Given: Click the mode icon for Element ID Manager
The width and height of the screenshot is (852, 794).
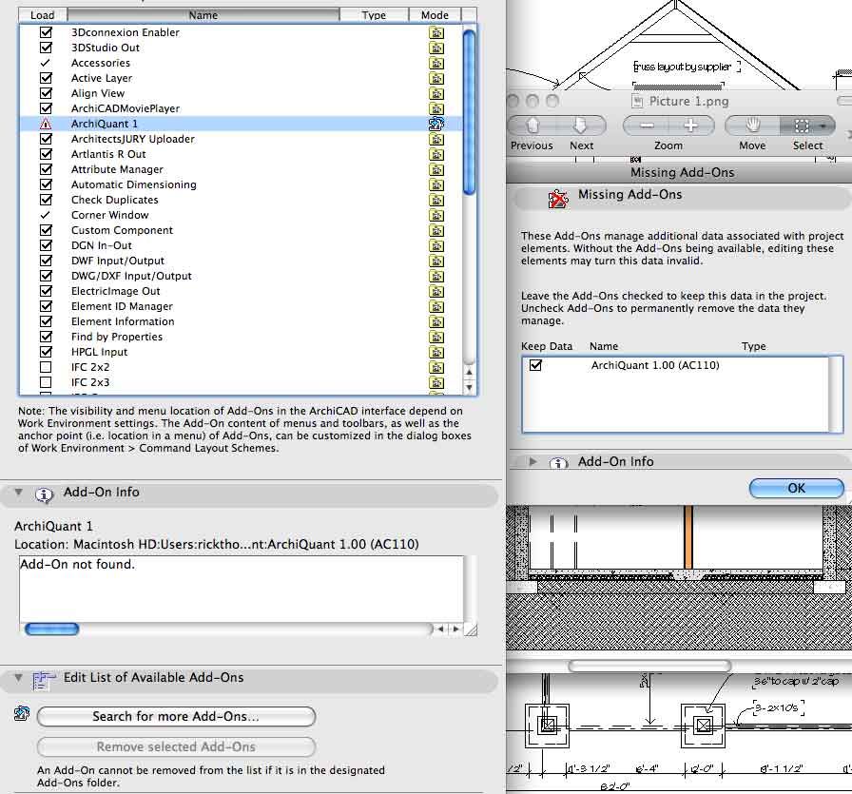Looking at the screenshot, I should click(436, 306).
